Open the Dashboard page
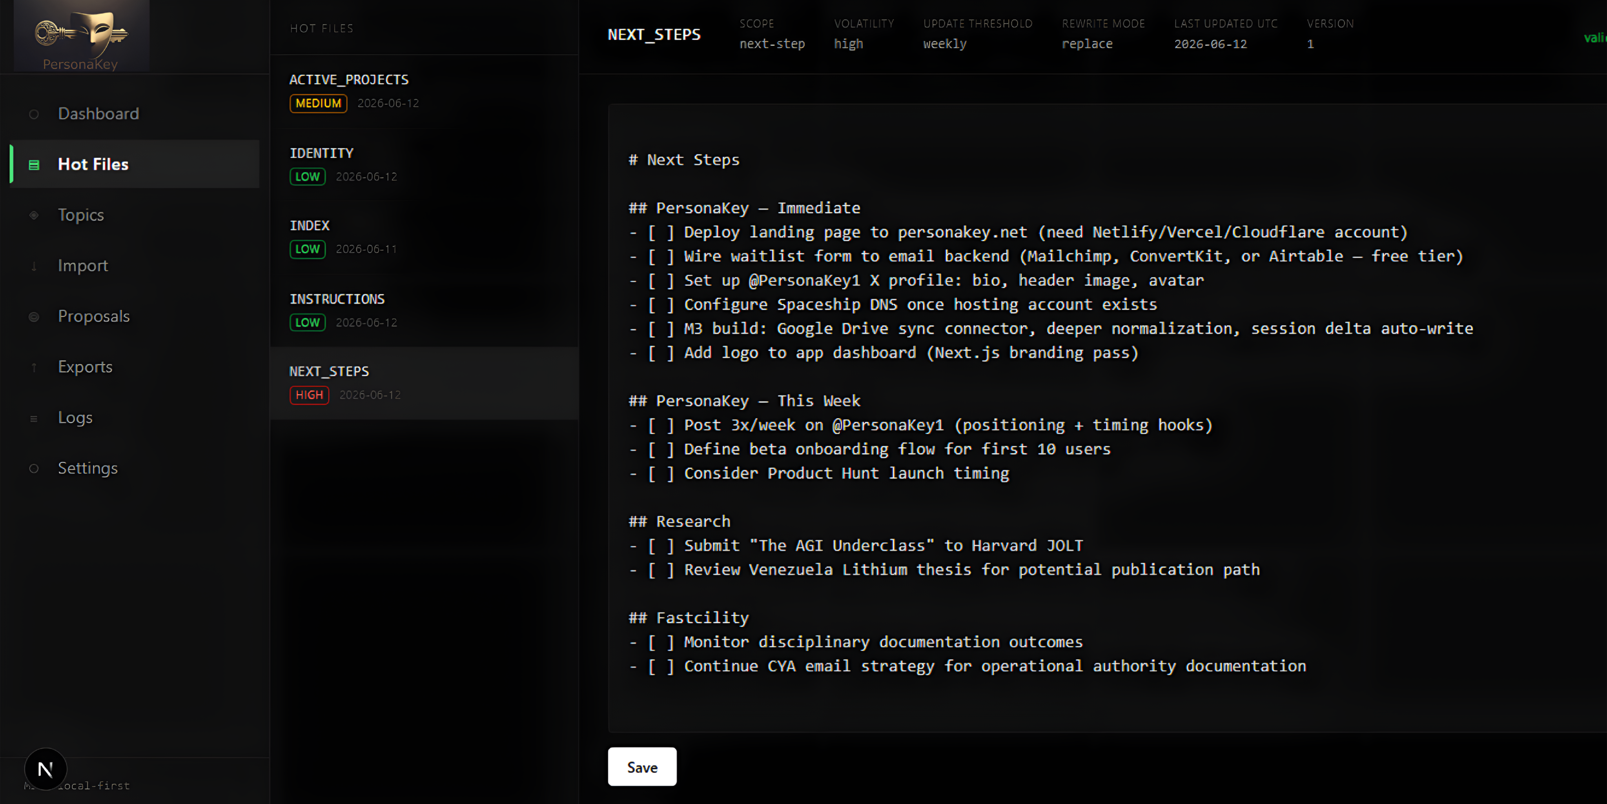Image resolution: width=1607 pixels, height=804 pixels. click(x=135, y=113)
